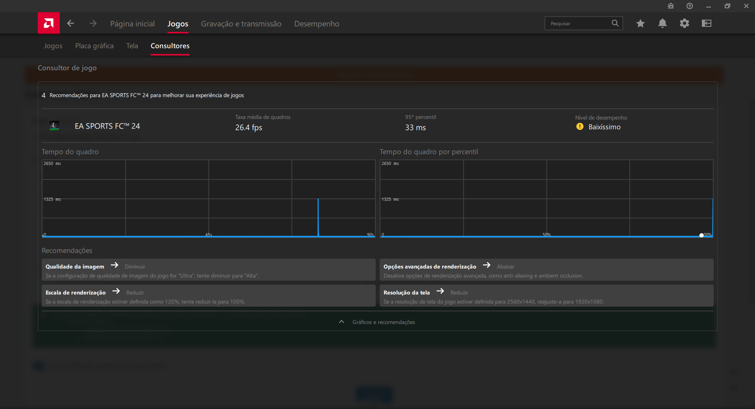Go back with the left arrow
755x409 pixels.
(70, 24)
